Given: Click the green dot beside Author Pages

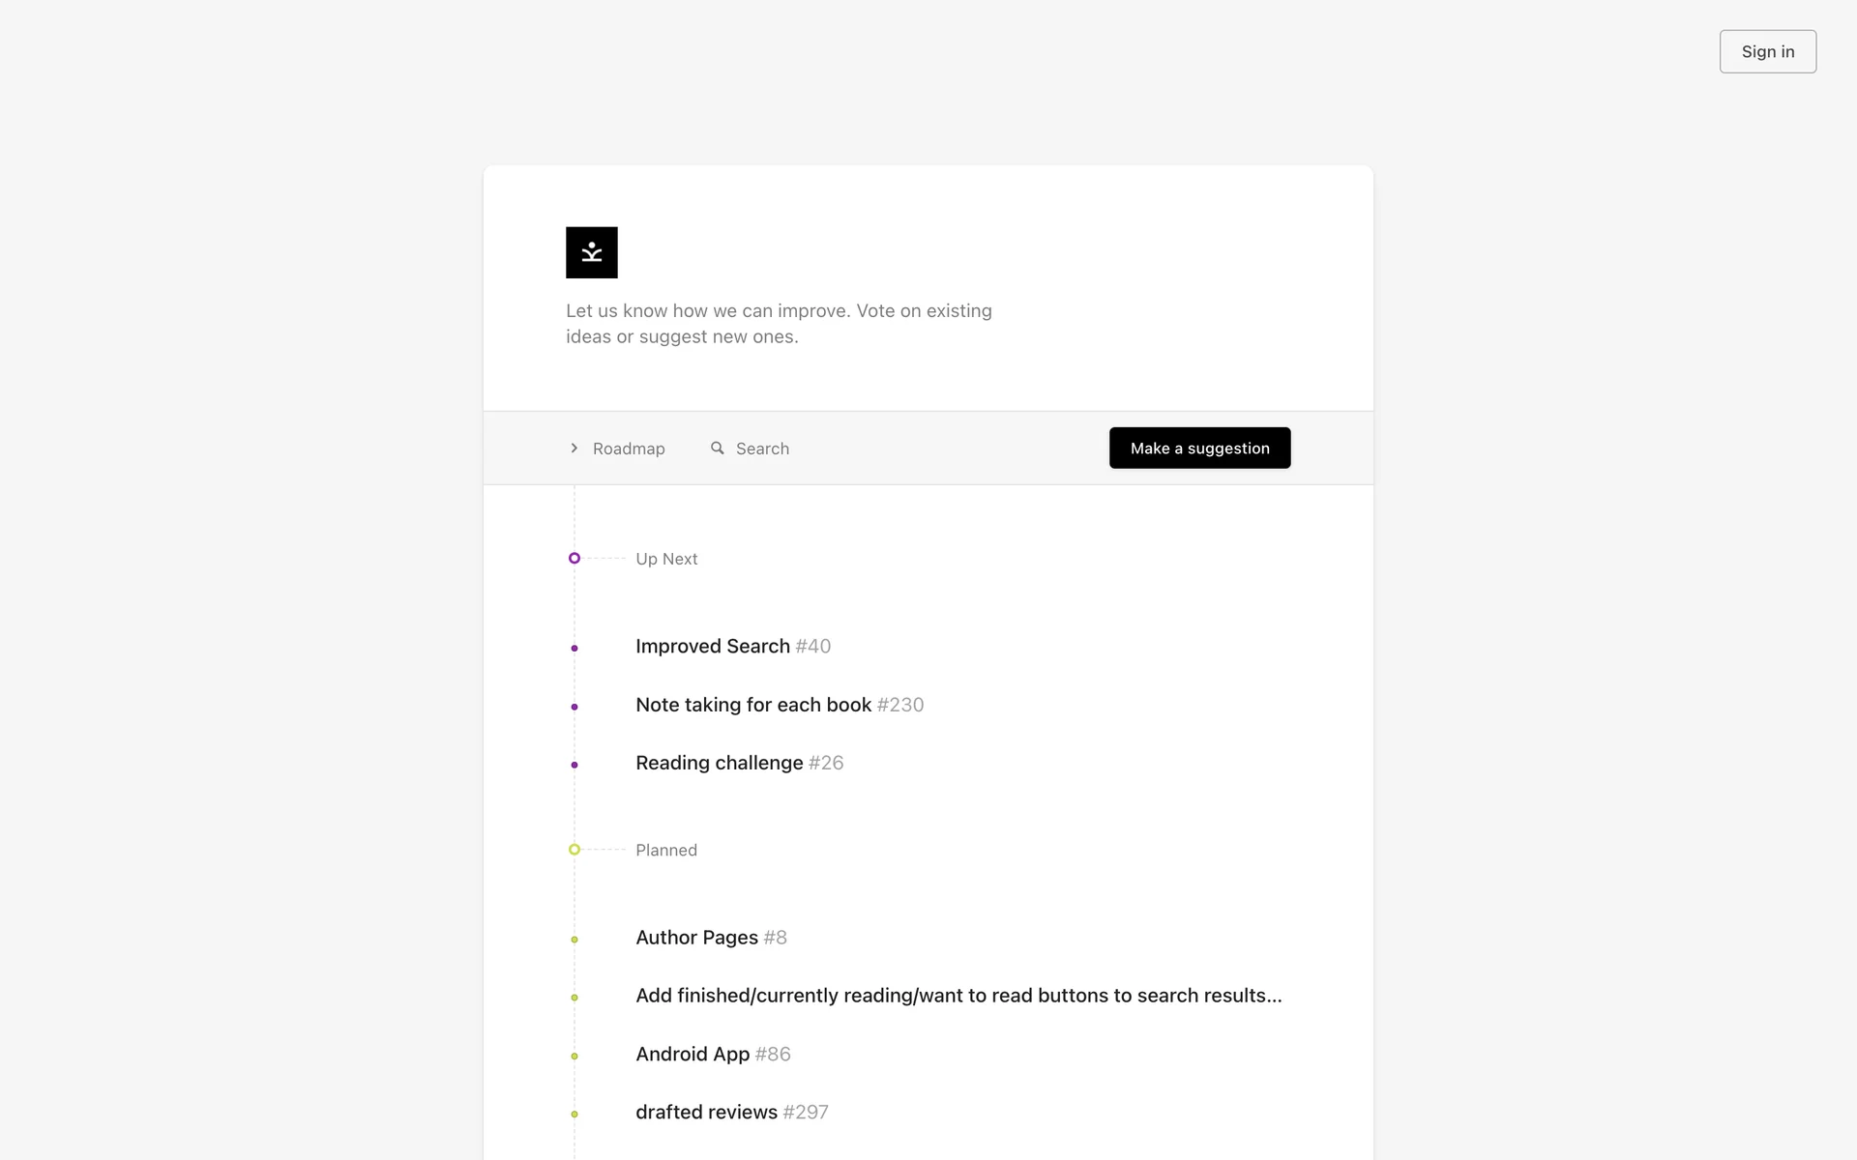Looking at the screenshot, I should [x=575, y=940].
